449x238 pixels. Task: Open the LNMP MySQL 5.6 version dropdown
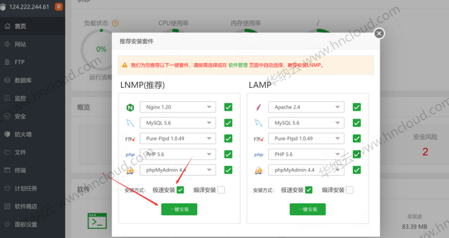pos(178,123)
